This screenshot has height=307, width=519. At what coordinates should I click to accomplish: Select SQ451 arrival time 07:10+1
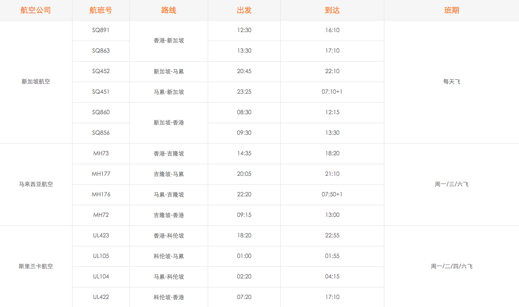coord(332,92)
